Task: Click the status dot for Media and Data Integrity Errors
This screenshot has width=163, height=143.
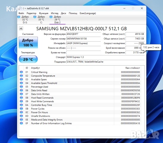Action: (21, 119)
